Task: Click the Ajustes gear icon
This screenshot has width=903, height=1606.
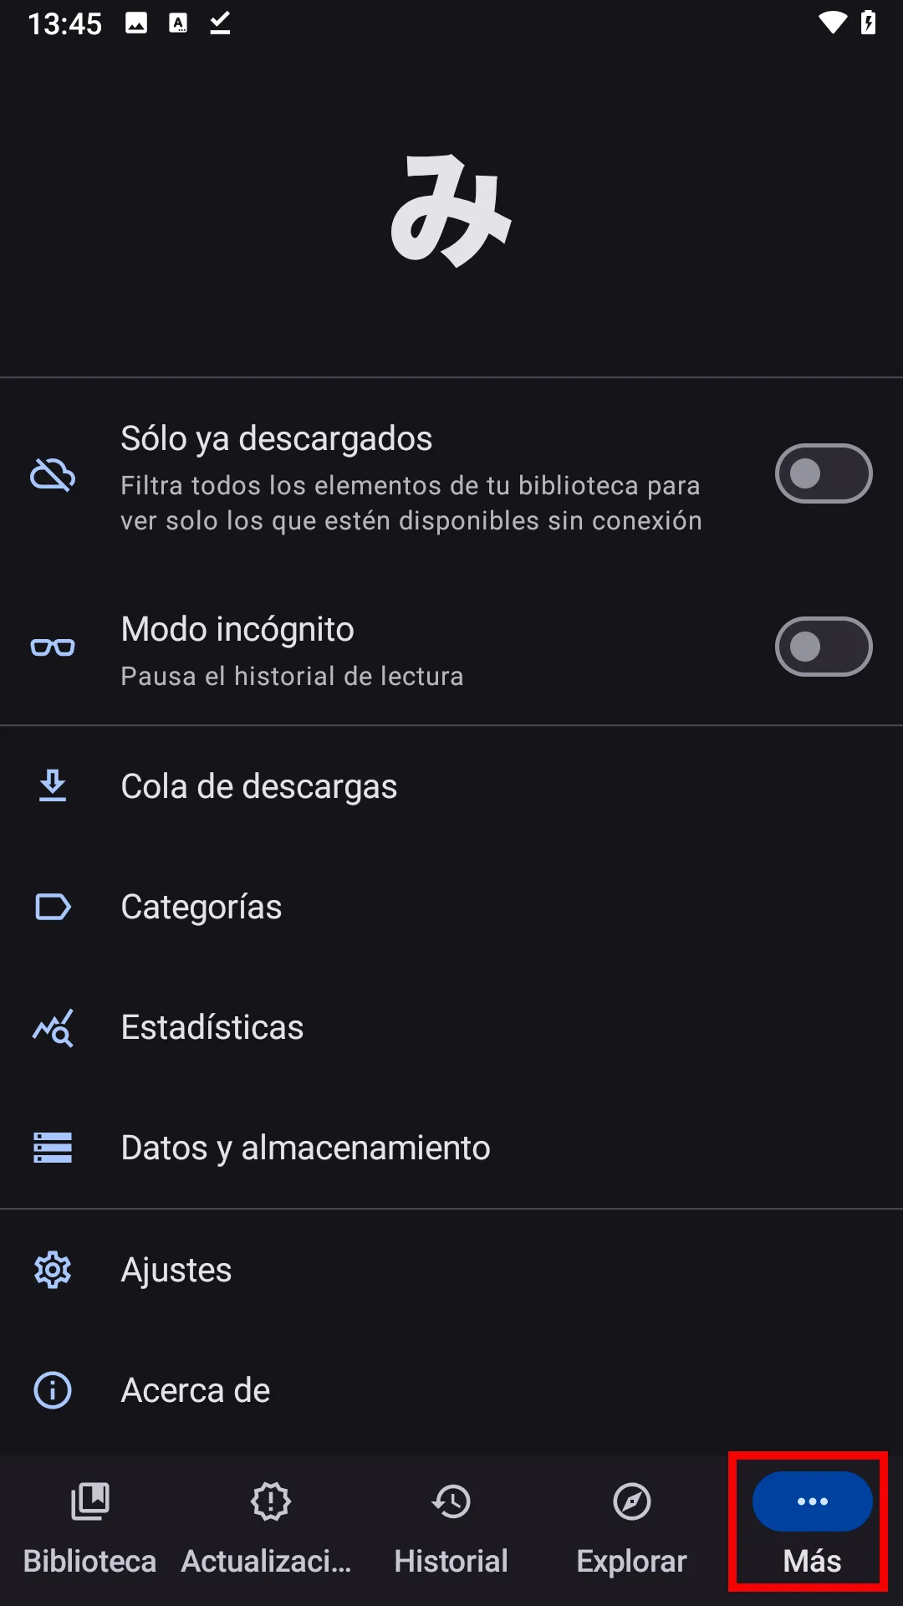Action: (53, 1270)
